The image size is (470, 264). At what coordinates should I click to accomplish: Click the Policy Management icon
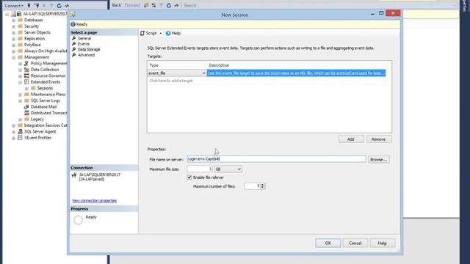[x=26, y=64]
